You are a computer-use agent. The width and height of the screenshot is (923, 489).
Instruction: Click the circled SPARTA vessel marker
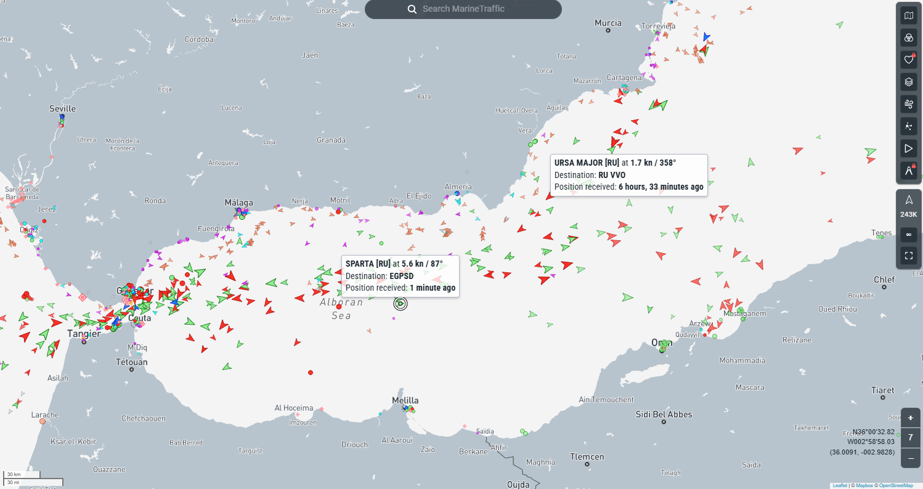tap(401, 303)
